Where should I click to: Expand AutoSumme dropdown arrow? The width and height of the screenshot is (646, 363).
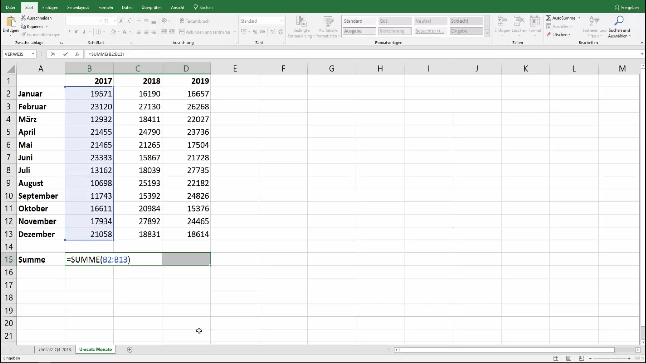[579, 18]
